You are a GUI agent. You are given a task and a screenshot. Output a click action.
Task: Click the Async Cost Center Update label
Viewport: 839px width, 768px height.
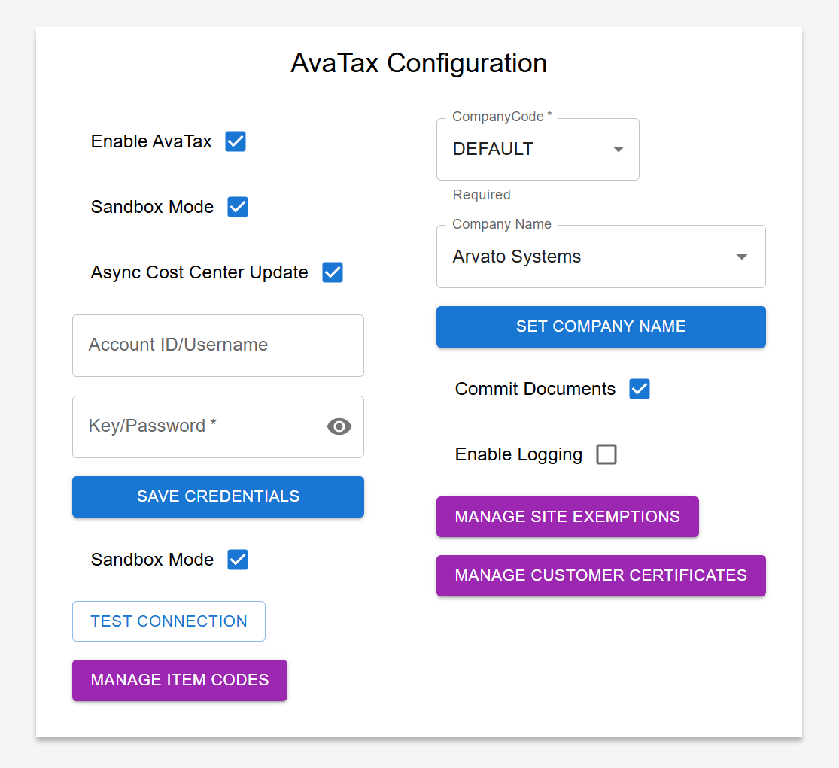point(199,273)
